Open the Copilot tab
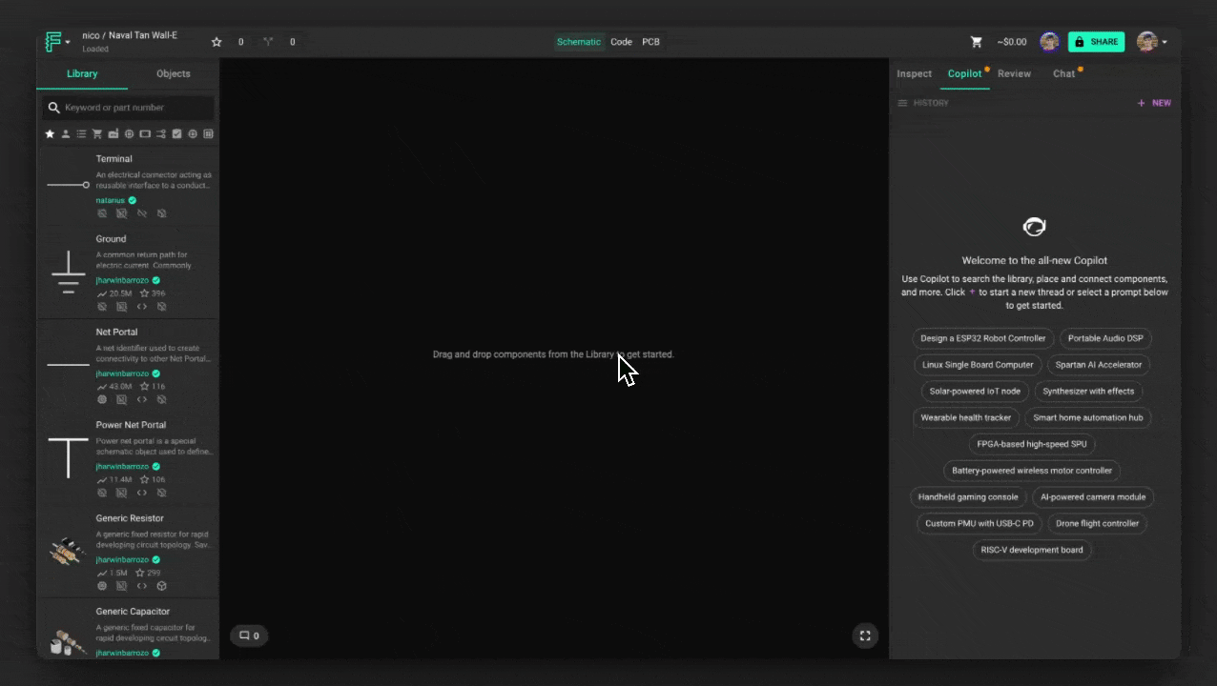This screenshot has width=1217, height=686. tap(964, 73)
